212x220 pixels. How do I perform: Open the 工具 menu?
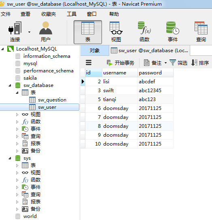pos(72,14)
